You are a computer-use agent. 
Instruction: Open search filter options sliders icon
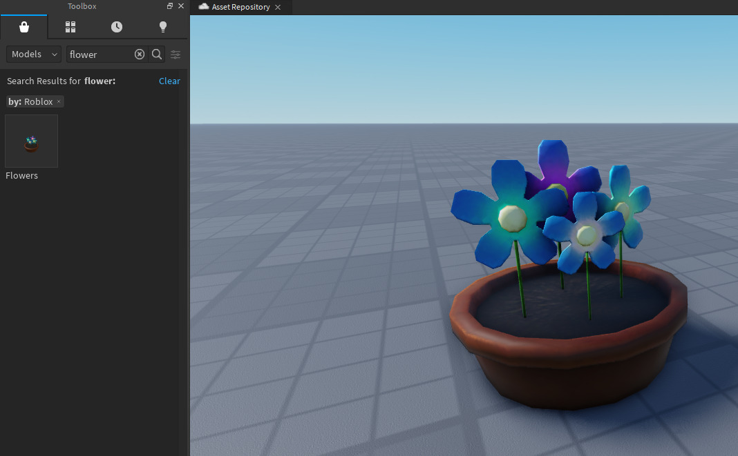tap(175, 54)
